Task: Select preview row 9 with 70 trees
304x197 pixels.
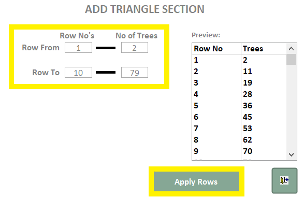Action: point(239,151)
